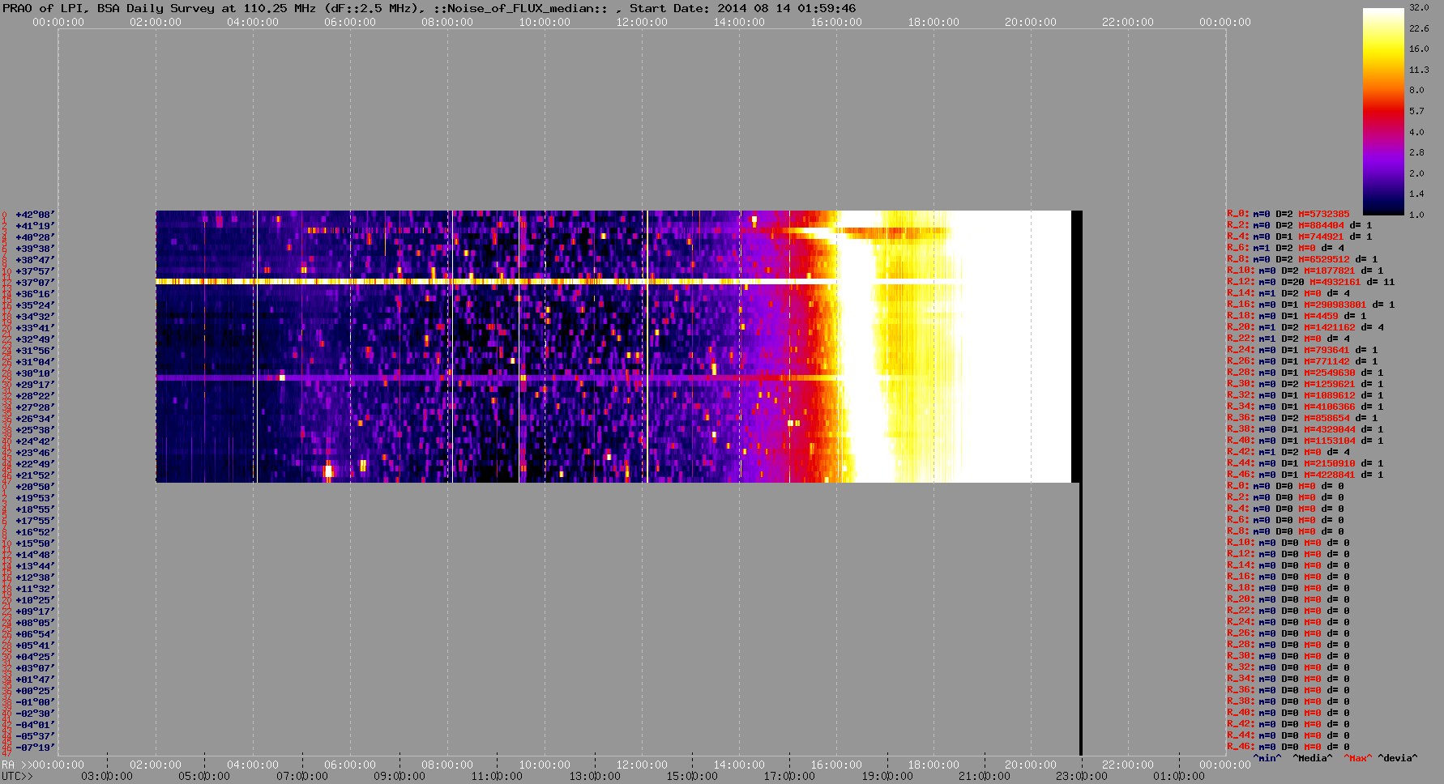Click the row statistics with M=884404
Screen dimensions: 1444x784
(x=1300, y=225)
